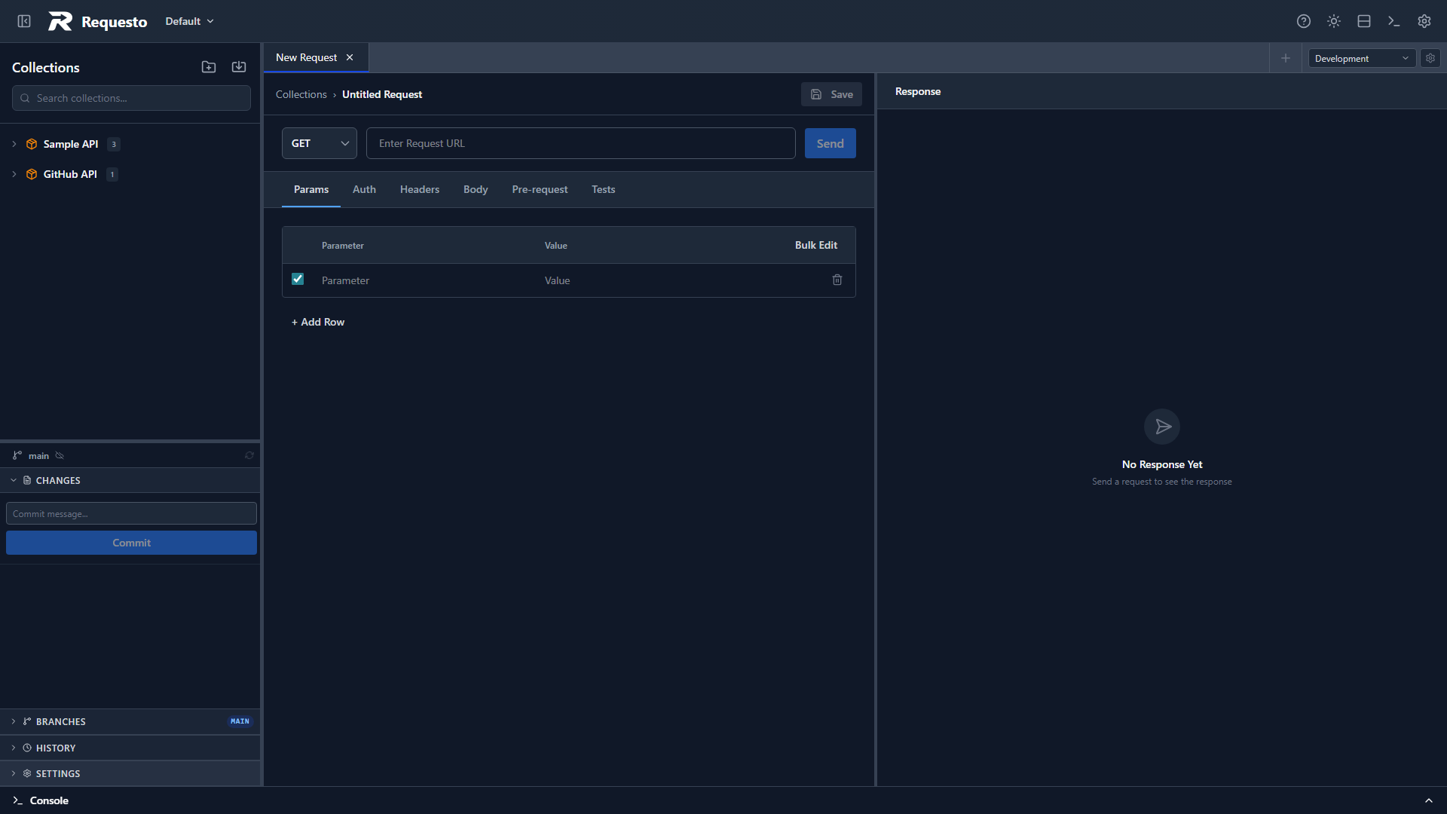This screenshot has height=814, width=1447.
Task: Refresh git status icon
Action: pyautogui.click(x=249, y=455)
